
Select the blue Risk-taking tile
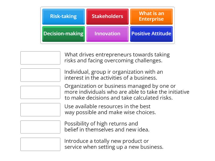tap(63, 16)
